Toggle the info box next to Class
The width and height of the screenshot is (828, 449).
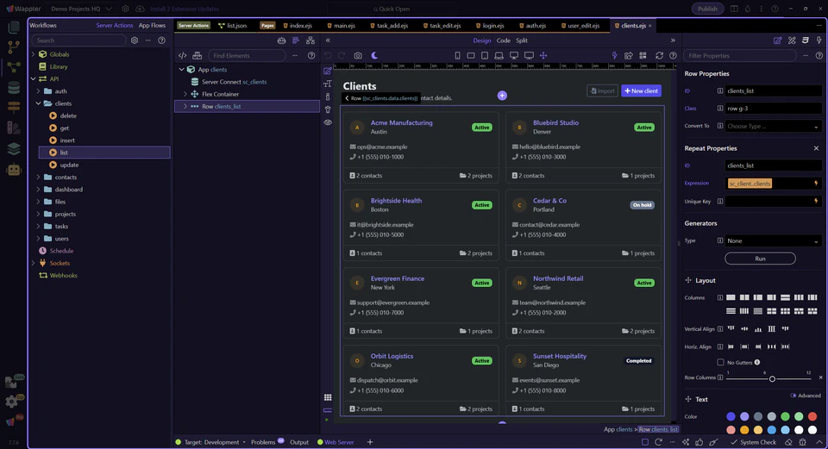pyautogui.click(x=719, y=109)
